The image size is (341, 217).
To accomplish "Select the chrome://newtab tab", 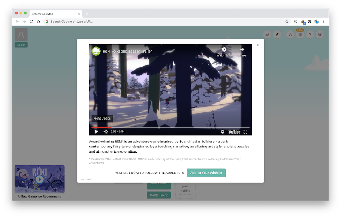I will [x=56, y=14].
